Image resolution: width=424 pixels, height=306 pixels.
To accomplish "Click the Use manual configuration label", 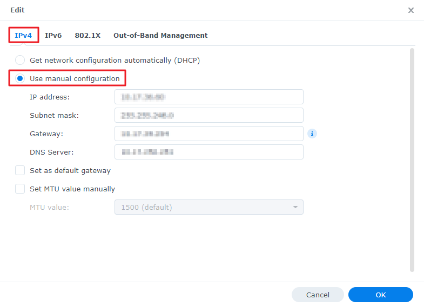I will tap(75, 79).
